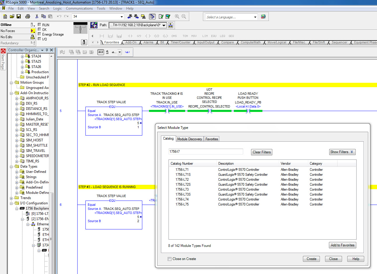This screenshot has width=377, height=274.
Task: Click the Create button in the dialog
Action: point(311,259)
